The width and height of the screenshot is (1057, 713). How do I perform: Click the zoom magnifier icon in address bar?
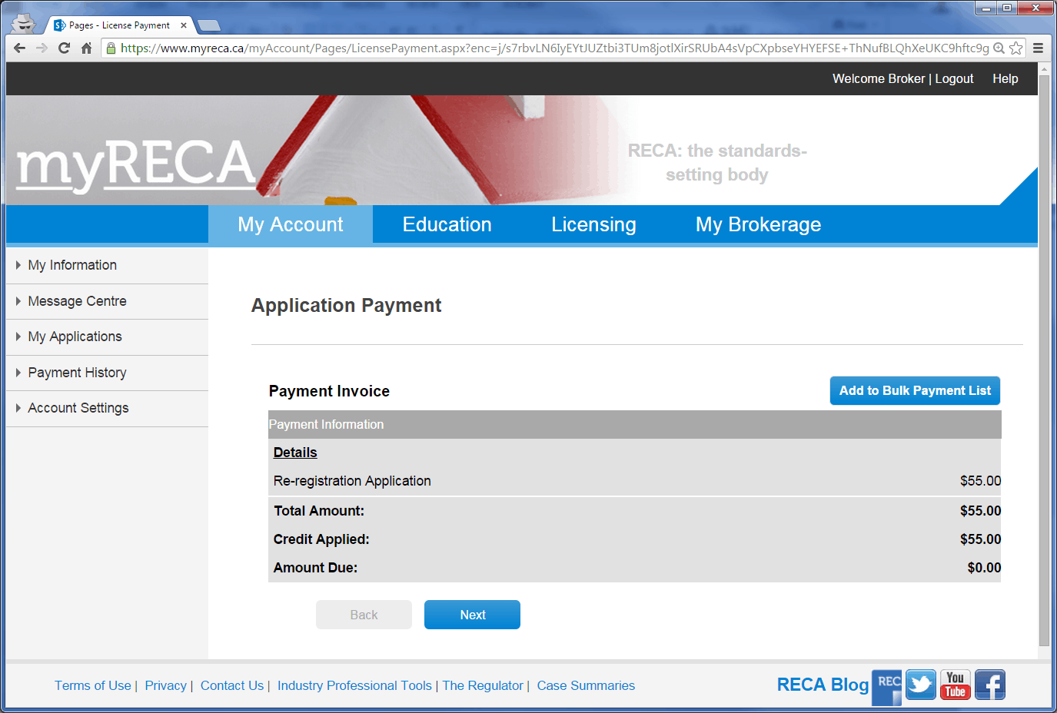999,48
